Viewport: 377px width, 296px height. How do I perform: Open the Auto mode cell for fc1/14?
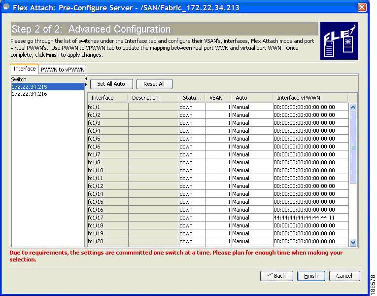pyautogui.click(x=252, y=194)
